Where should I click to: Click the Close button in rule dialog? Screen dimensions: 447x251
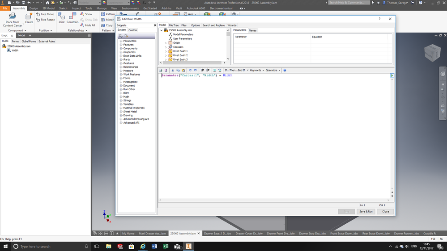point(385,211)
